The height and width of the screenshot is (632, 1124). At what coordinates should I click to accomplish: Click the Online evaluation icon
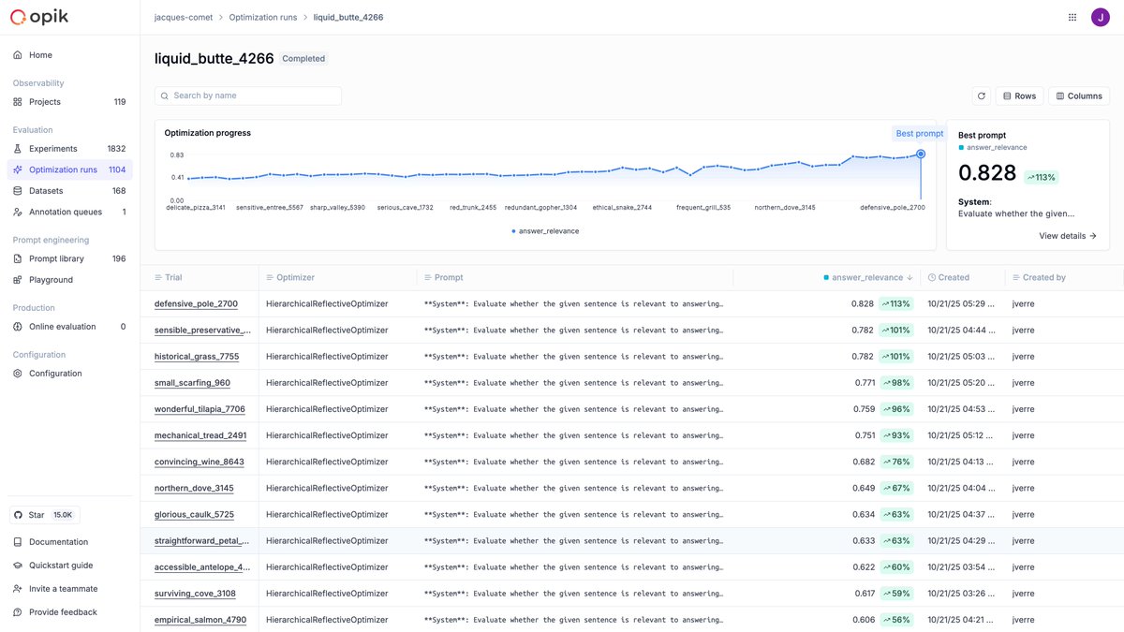coord(18,327)
